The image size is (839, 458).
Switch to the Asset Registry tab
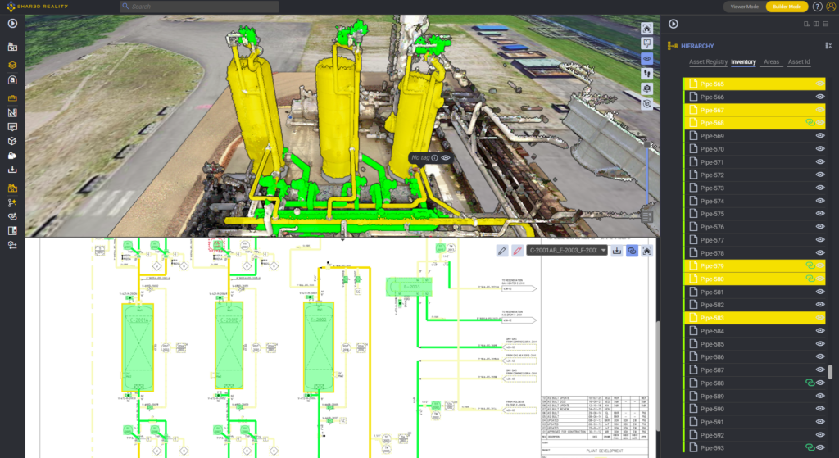coord(708,62)
